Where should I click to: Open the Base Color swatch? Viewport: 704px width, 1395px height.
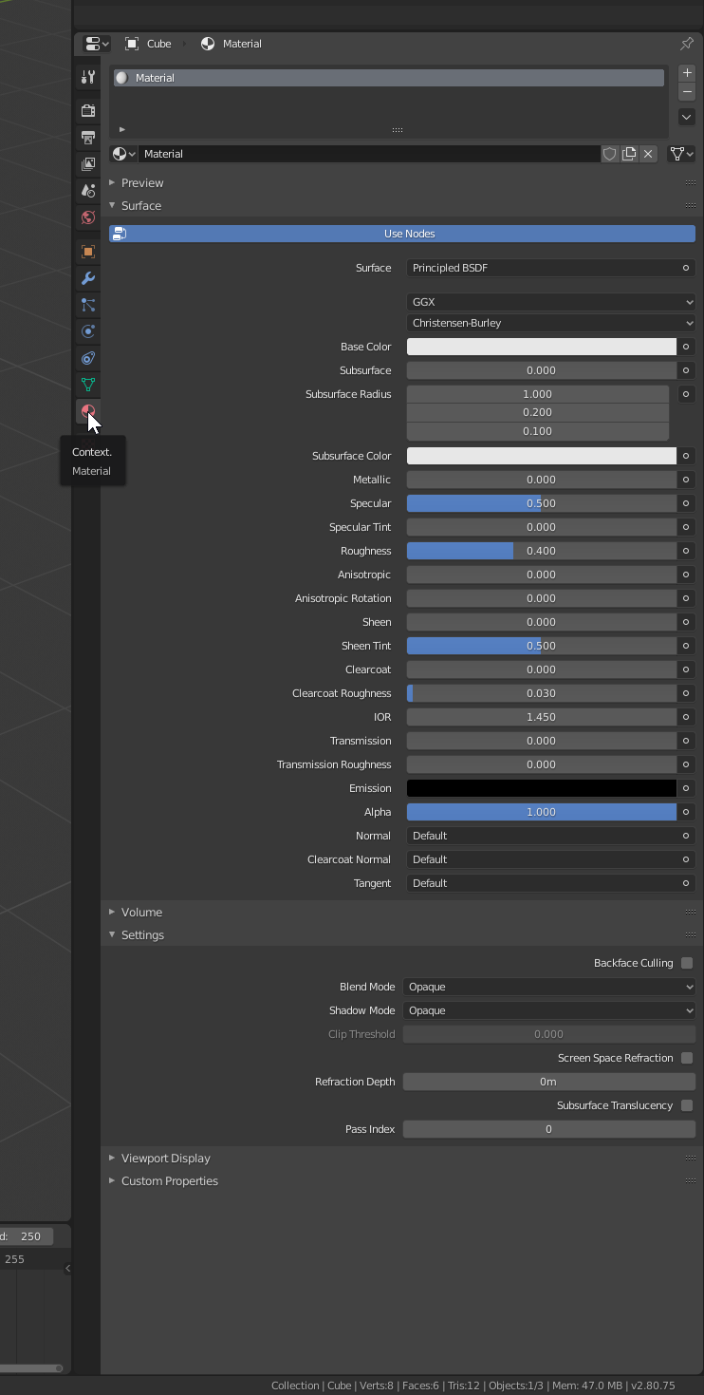(x=542, y=347)
